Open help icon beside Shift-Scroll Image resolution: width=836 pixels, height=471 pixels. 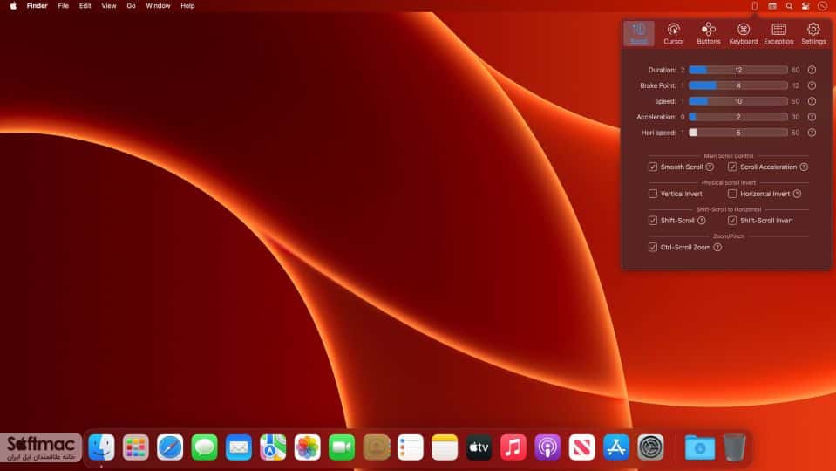(x=702, y=221)
